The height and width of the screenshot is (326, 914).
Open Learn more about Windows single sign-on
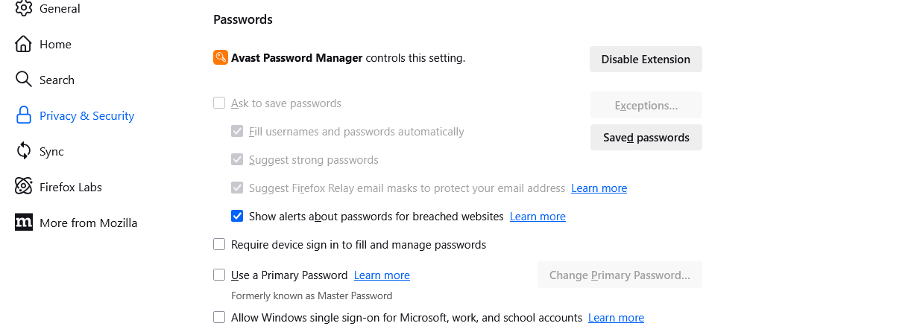coord(616,318)
